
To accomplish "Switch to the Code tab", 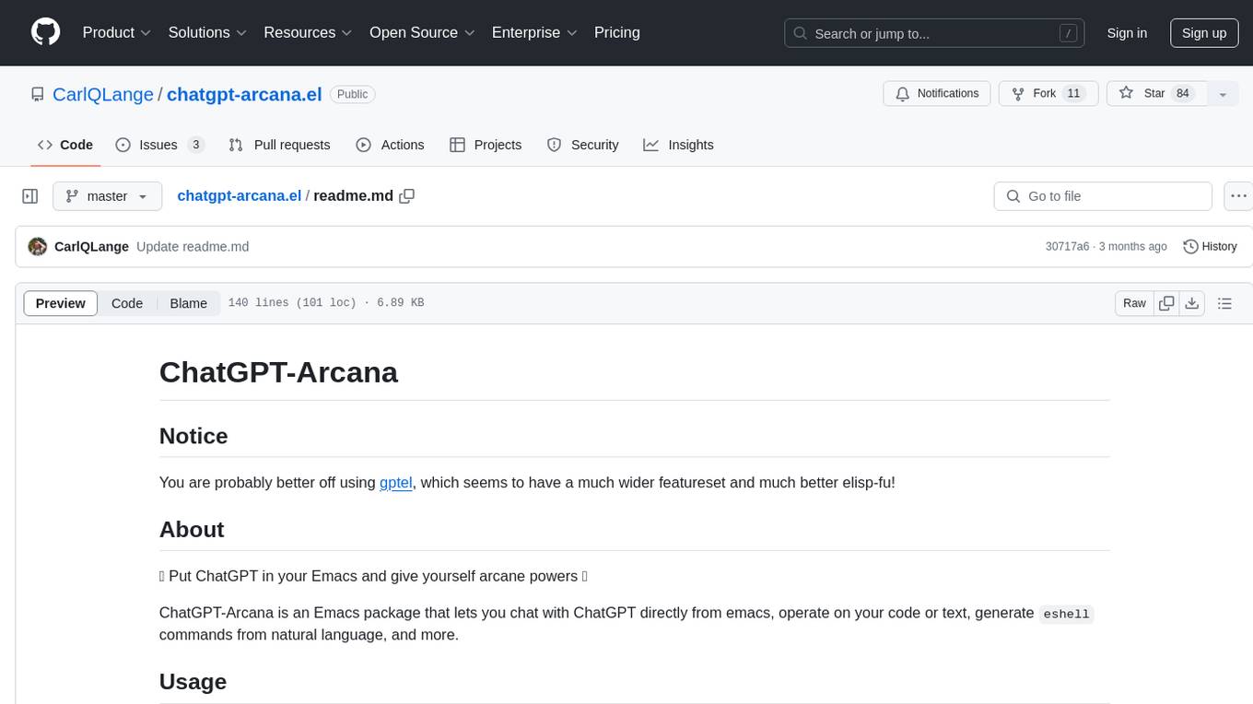I will pos(65,145).
